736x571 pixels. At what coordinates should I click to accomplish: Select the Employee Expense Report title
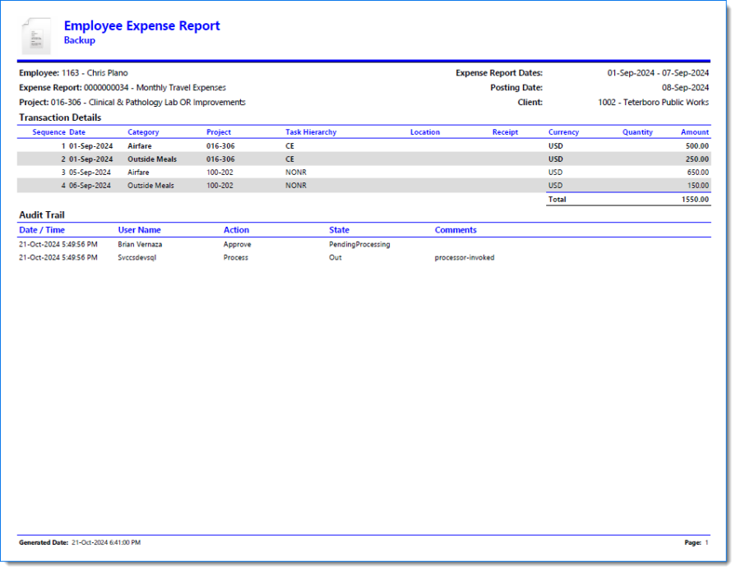pyautogui.click(x=141, y=25)
